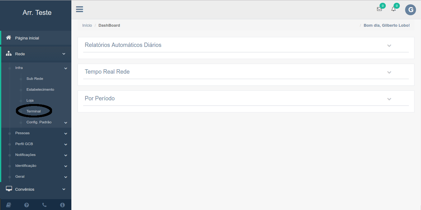Open the bell notifications icon
This screenshot has width=421, height=210.
pyautogui.click(x=394, y=9)
